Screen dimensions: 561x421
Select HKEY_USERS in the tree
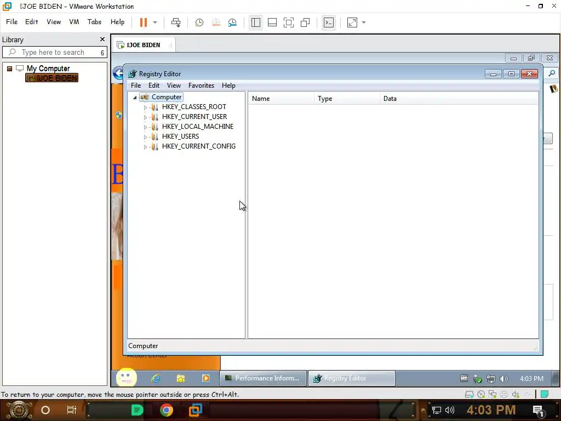(x=180, y=136)
